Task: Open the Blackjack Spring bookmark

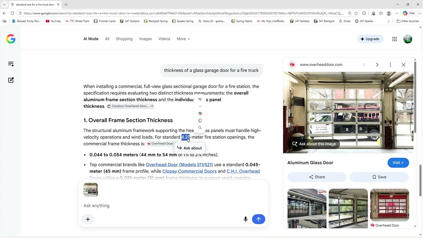Action: (155, 21)
